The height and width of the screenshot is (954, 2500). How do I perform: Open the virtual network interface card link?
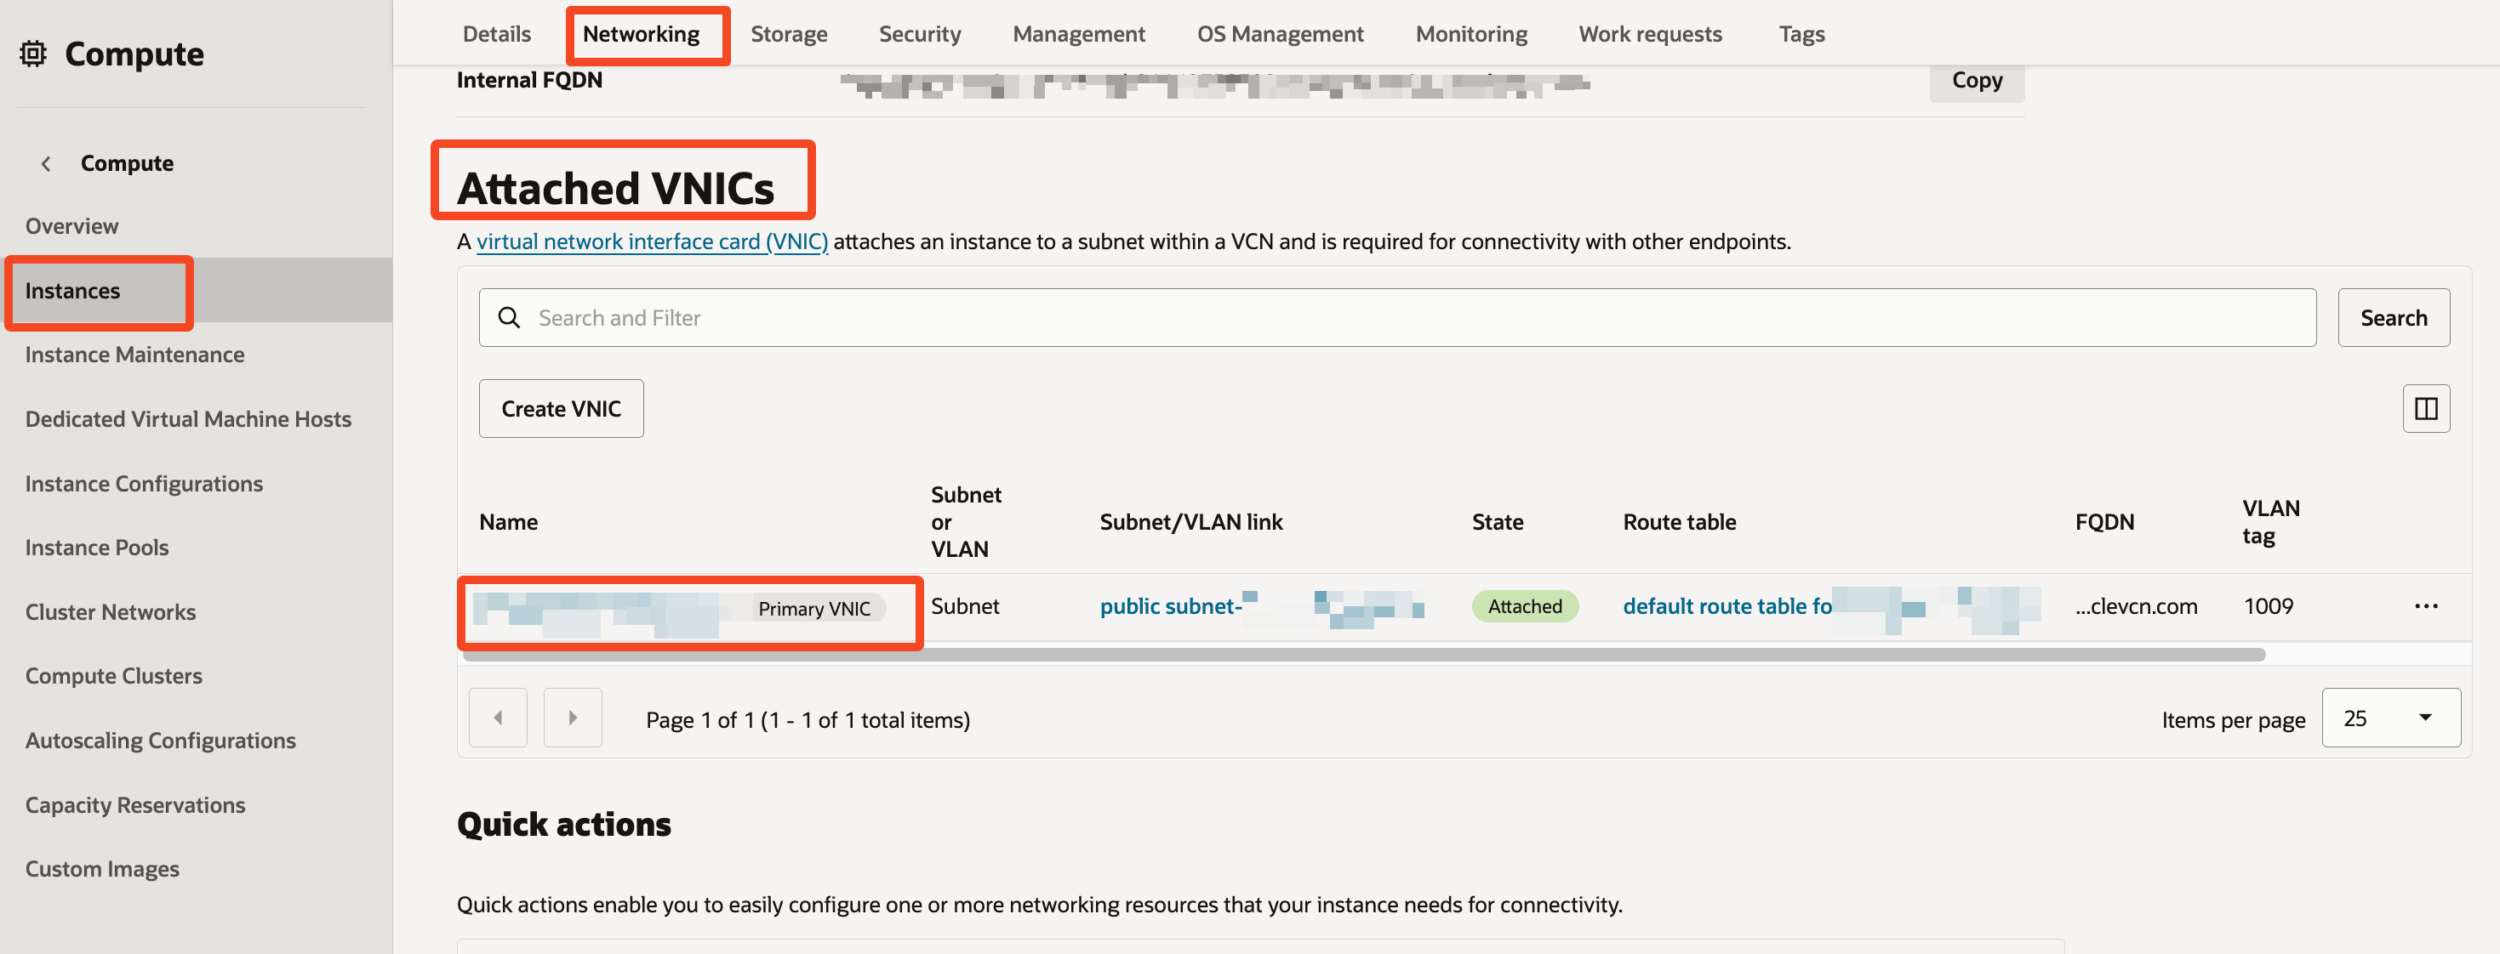(x=651, y=241)
